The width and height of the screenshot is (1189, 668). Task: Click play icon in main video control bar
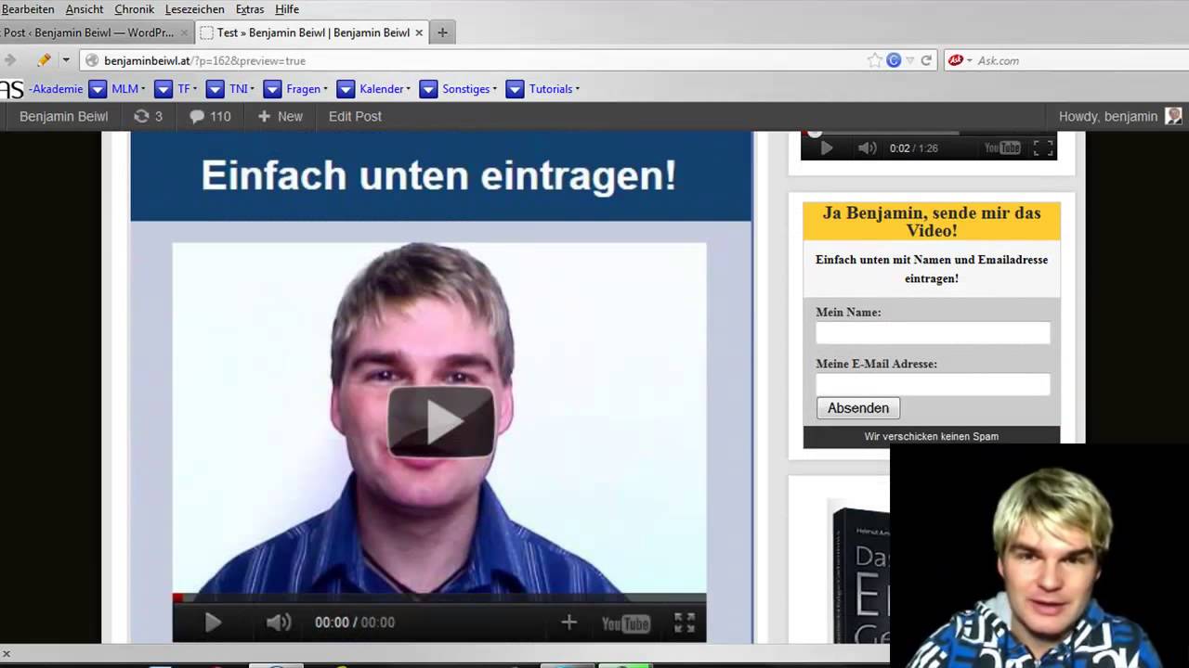(213, 623)
